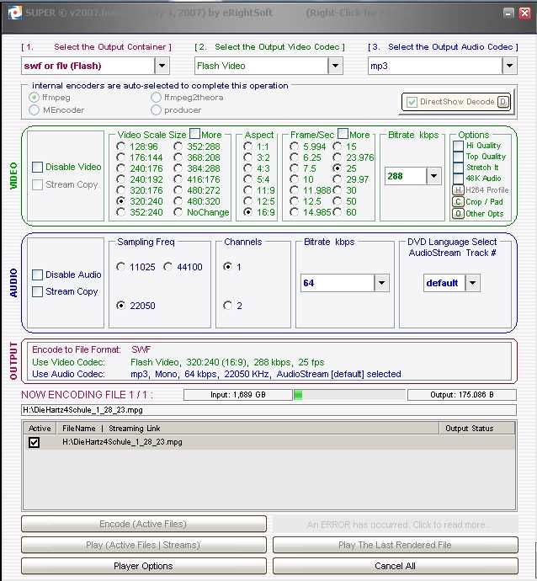Check the Disable Video checkbox

(38, 168)
